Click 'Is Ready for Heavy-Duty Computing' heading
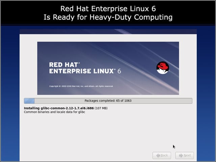This screenshot has width=216, height=162. tap(108, 17)
